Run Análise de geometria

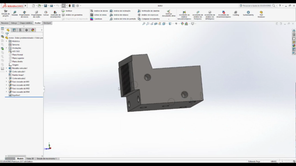pos(72,15)
